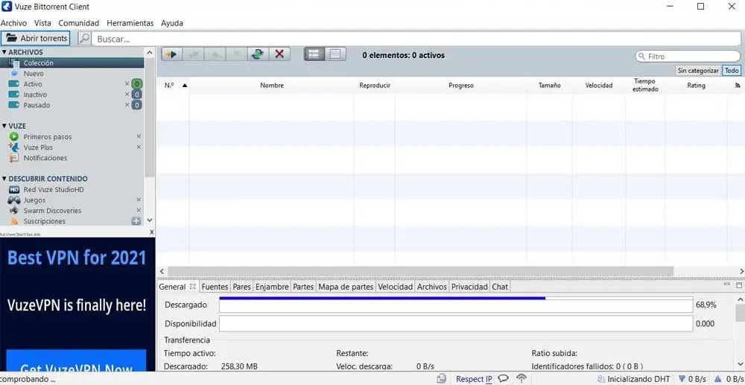This screenshot has height=385, width=745.
Task: Click the Get VuzeVPN Now ad button
Action: point(76,360)
